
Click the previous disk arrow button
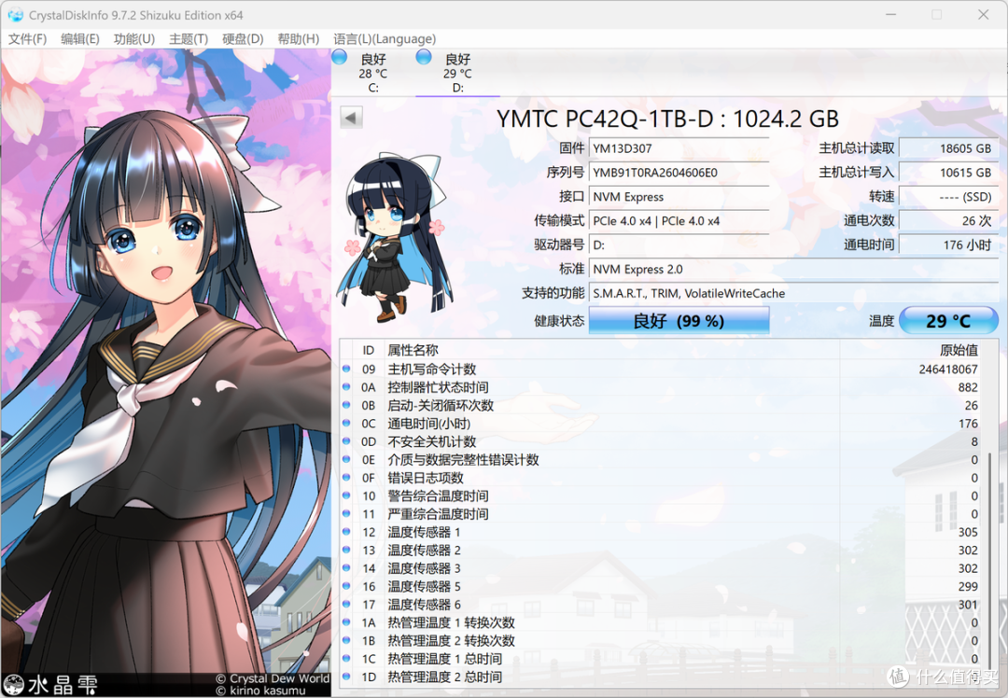point(351,118)
